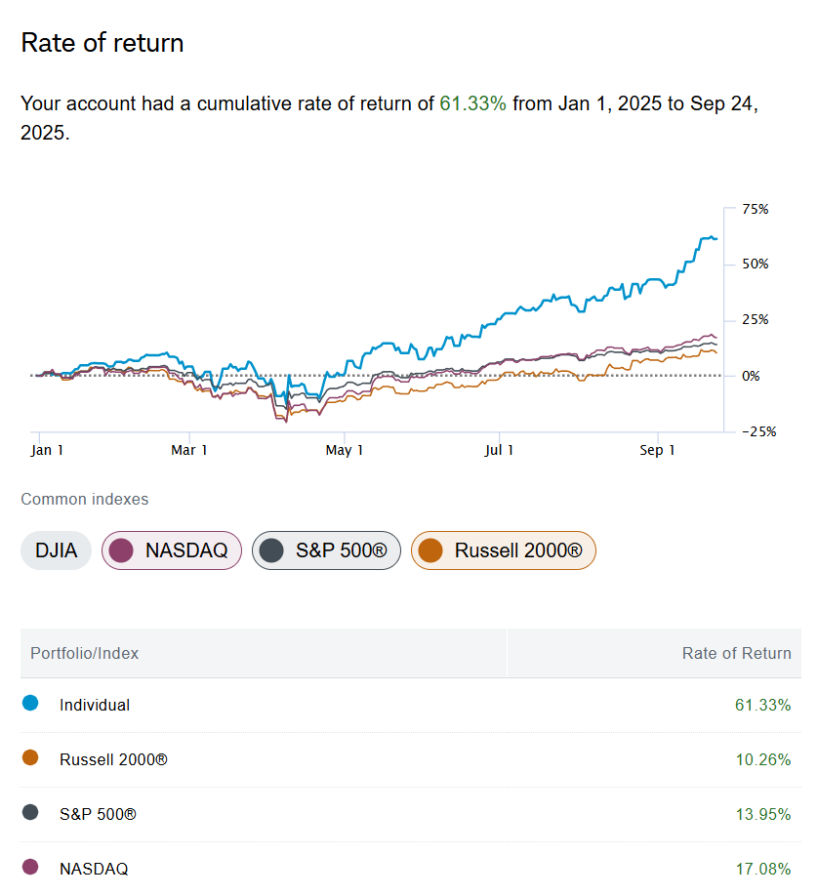This screenshot has height=896, width=818.
Task: Click the Rate of Return column header
Action: pos(736,653)
